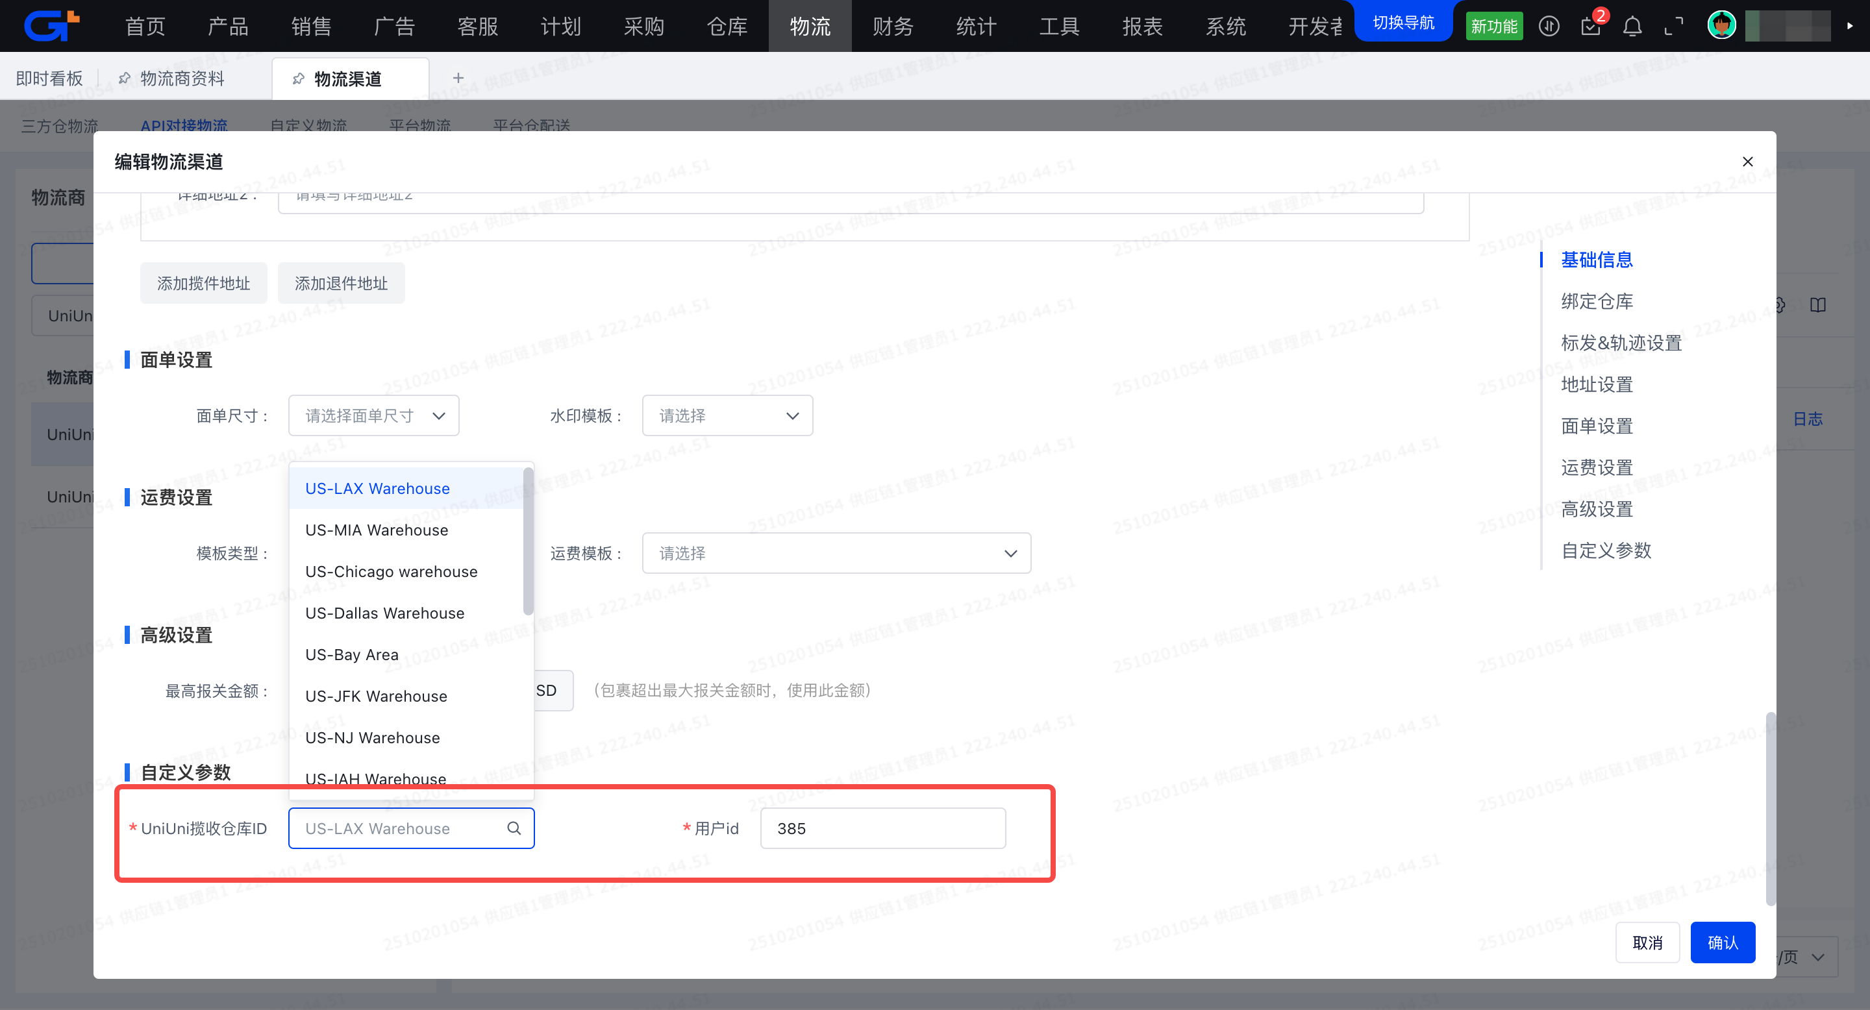Click the 添加揽件地址 button
This screenshot has width=1870, height=1010.
(203, 283)
